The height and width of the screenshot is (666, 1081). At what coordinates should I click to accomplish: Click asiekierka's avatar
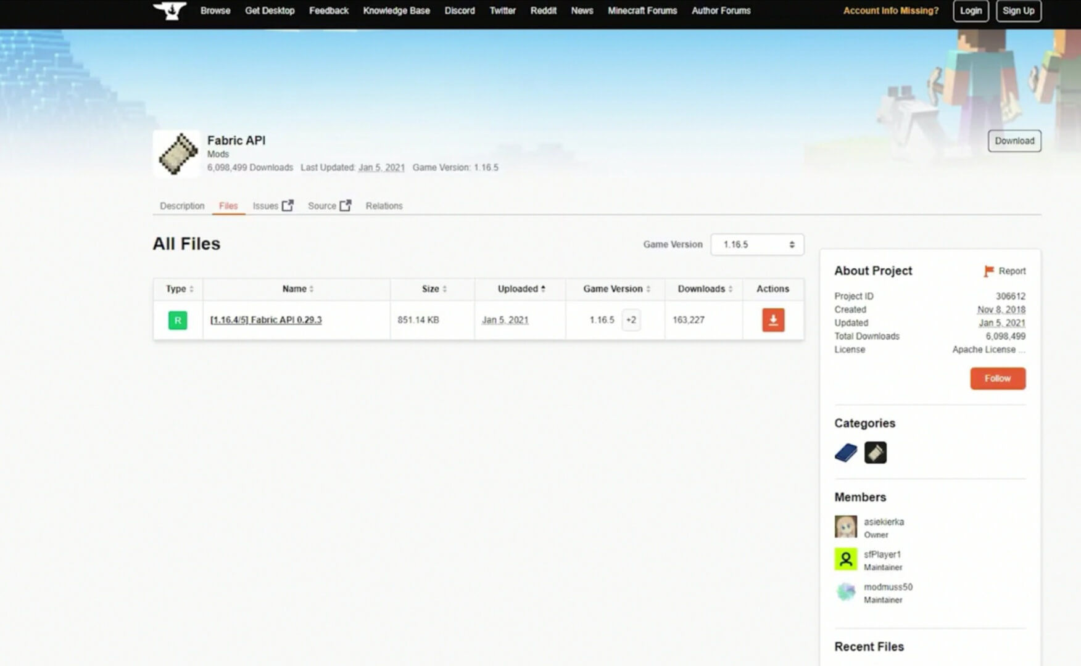coord(846,527)
